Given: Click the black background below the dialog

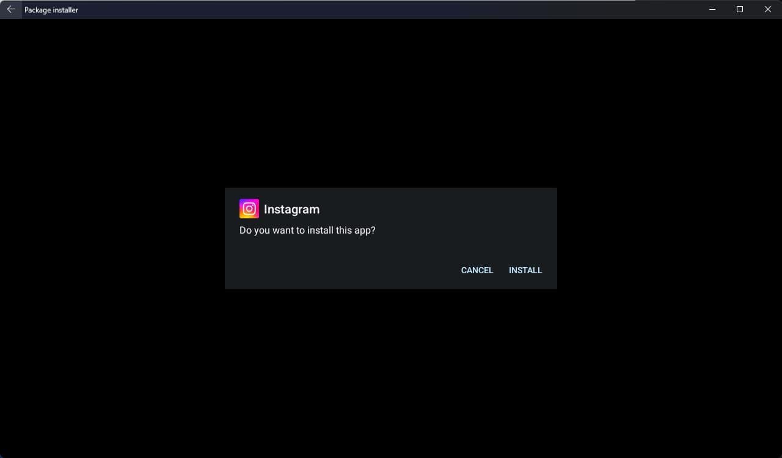Looking at the screenshot, I should [x=391, y=372].
